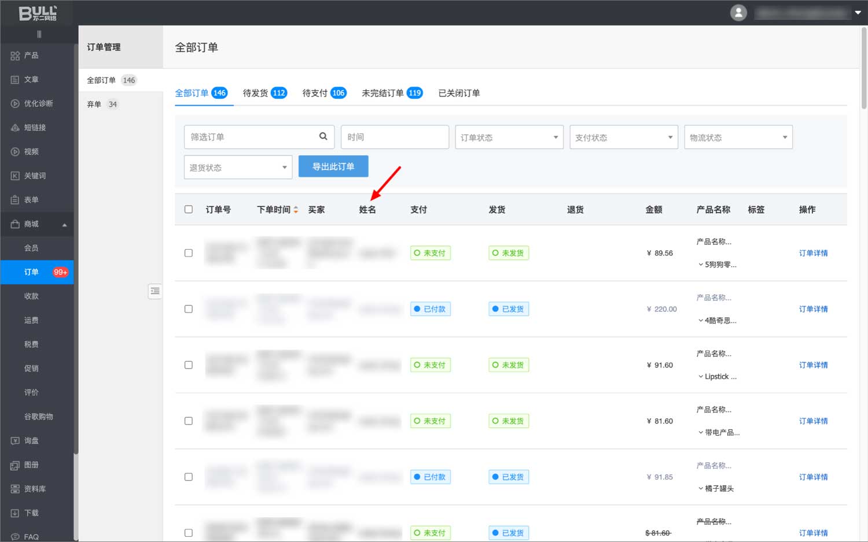Screen dimensions: 868x542
Task: Open 优化诊断 diagnostics icon in sidebar
Action: [15, 103]
